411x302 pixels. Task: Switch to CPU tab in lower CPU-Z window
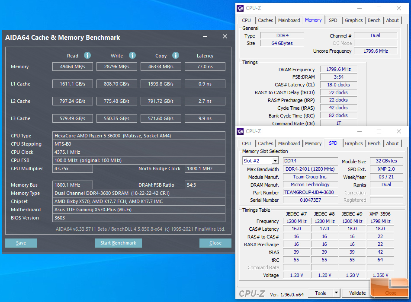247,143
